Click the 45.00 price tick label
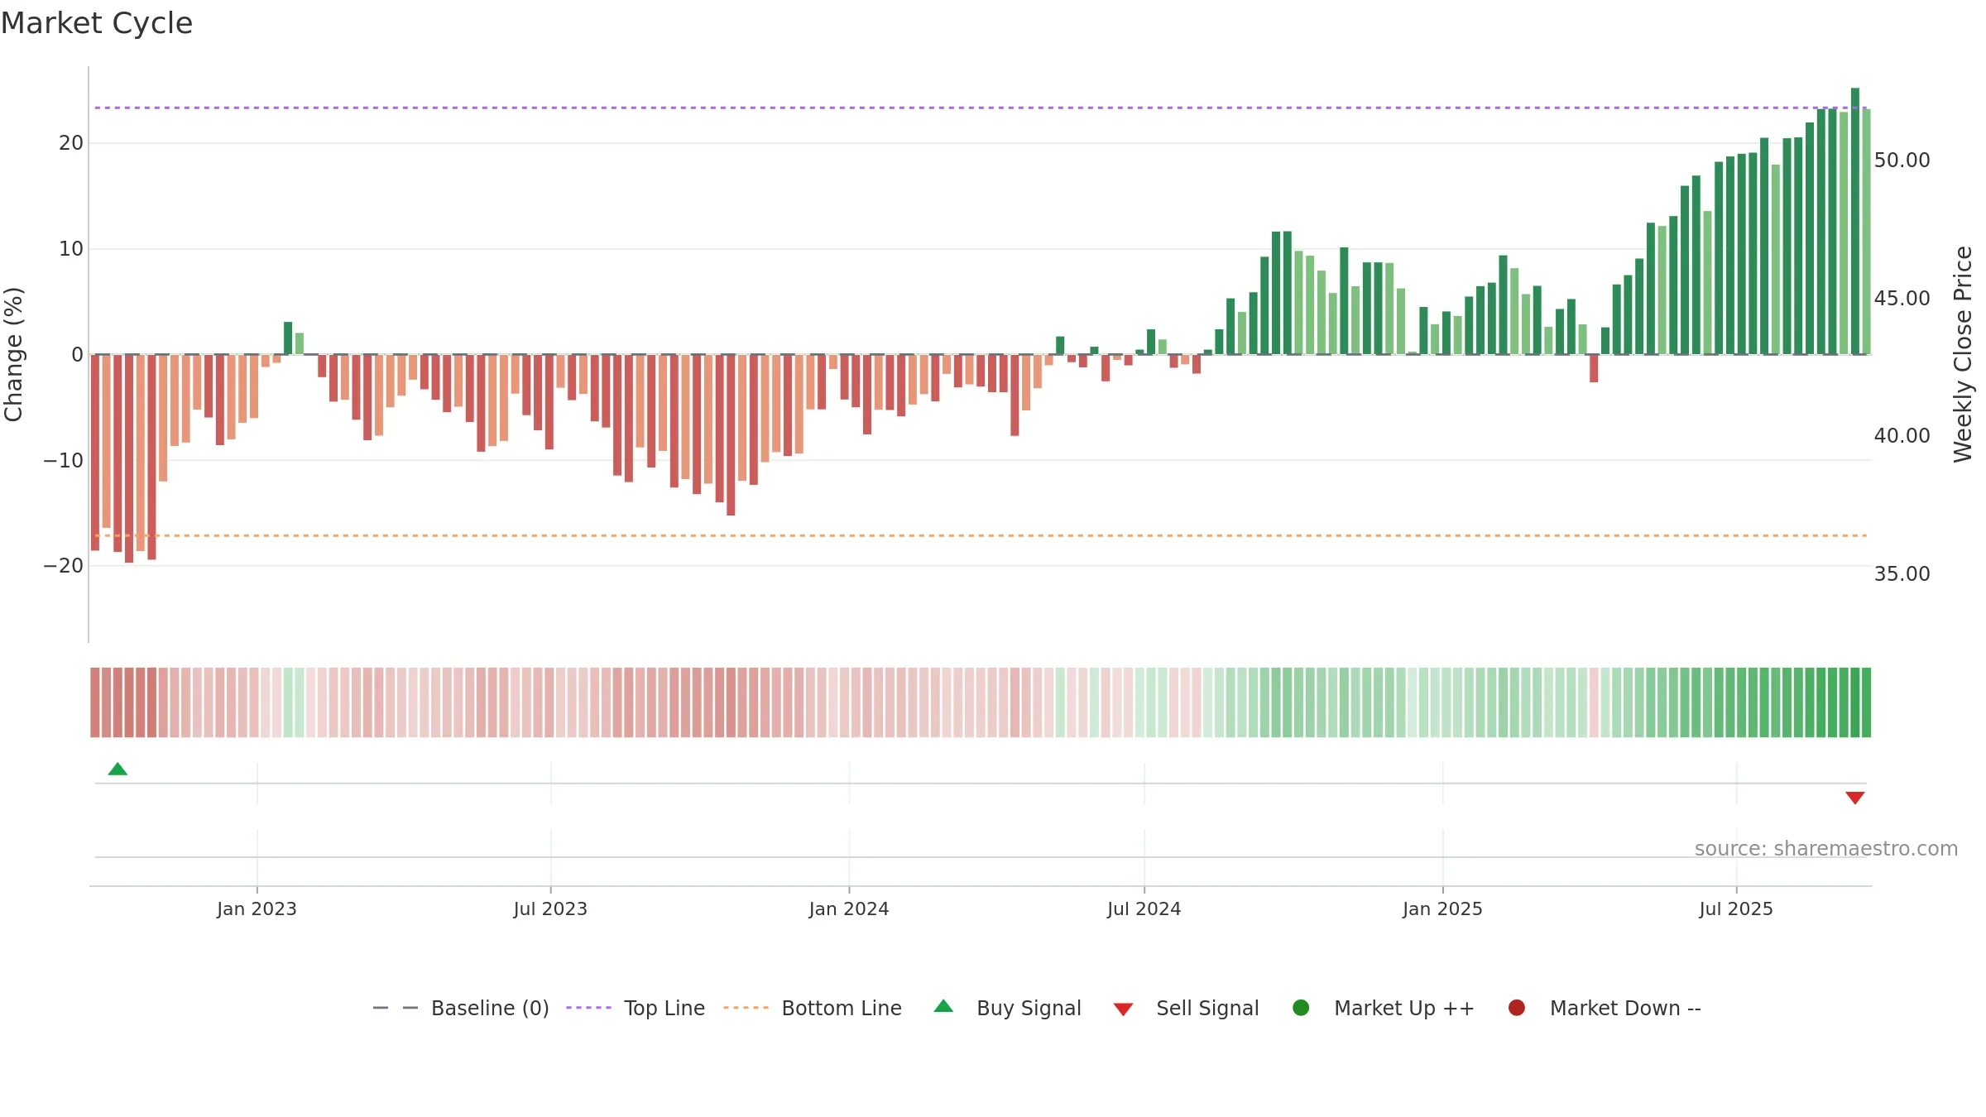 [1902, 298]
